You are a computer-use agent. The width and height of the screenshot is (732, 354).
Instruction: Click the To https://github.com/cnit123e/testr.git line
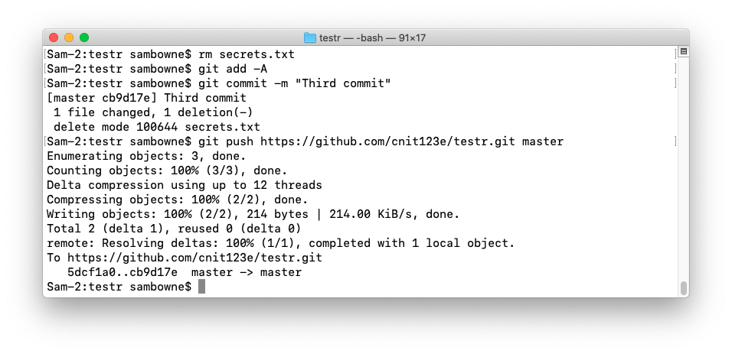point(185,258)
